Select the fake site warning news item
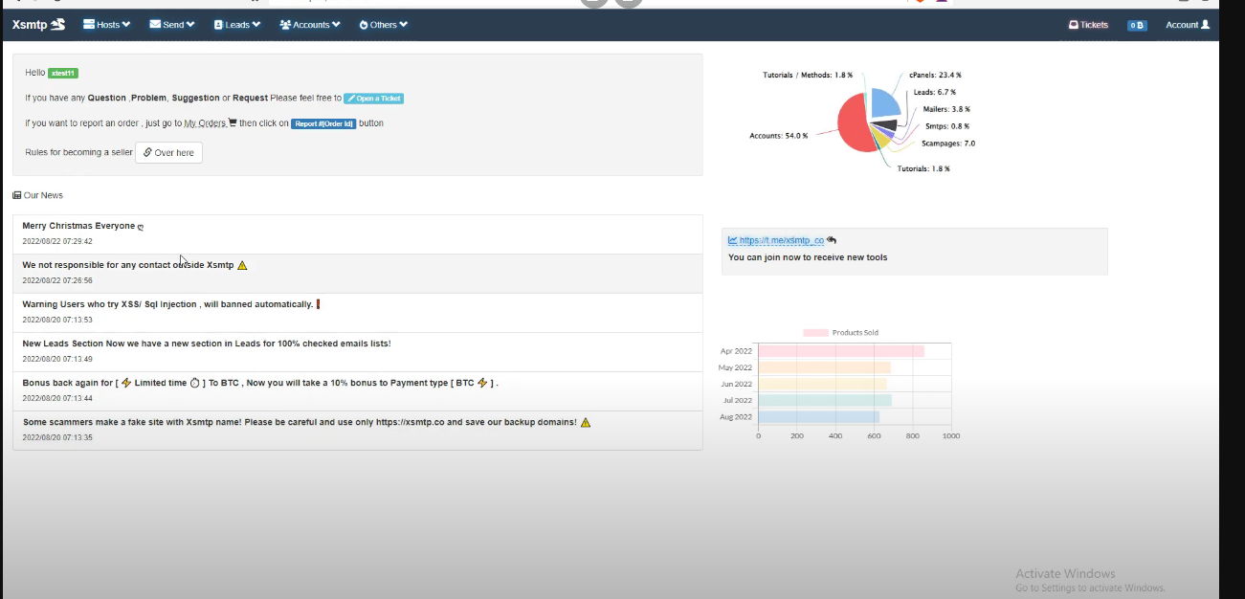 (x=357, y=431)
